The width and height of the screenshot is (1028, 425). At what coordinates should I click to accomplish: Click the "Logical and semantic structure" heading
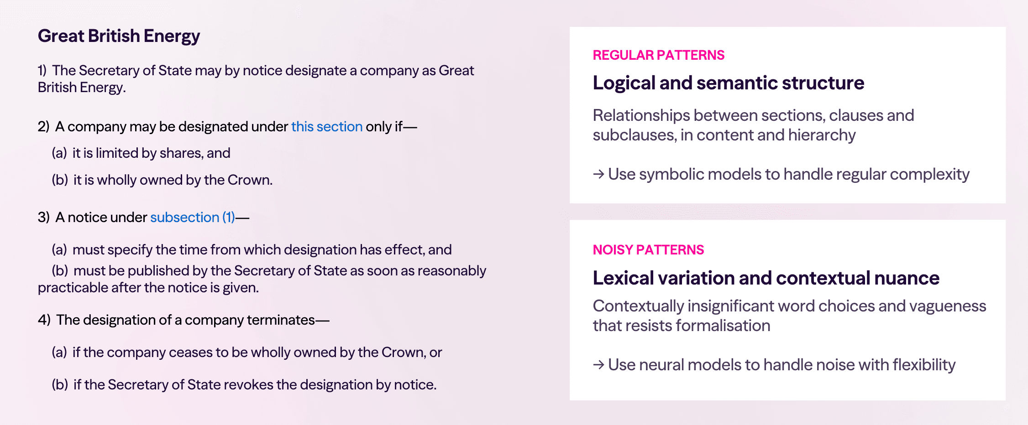(x=728, y=83)
